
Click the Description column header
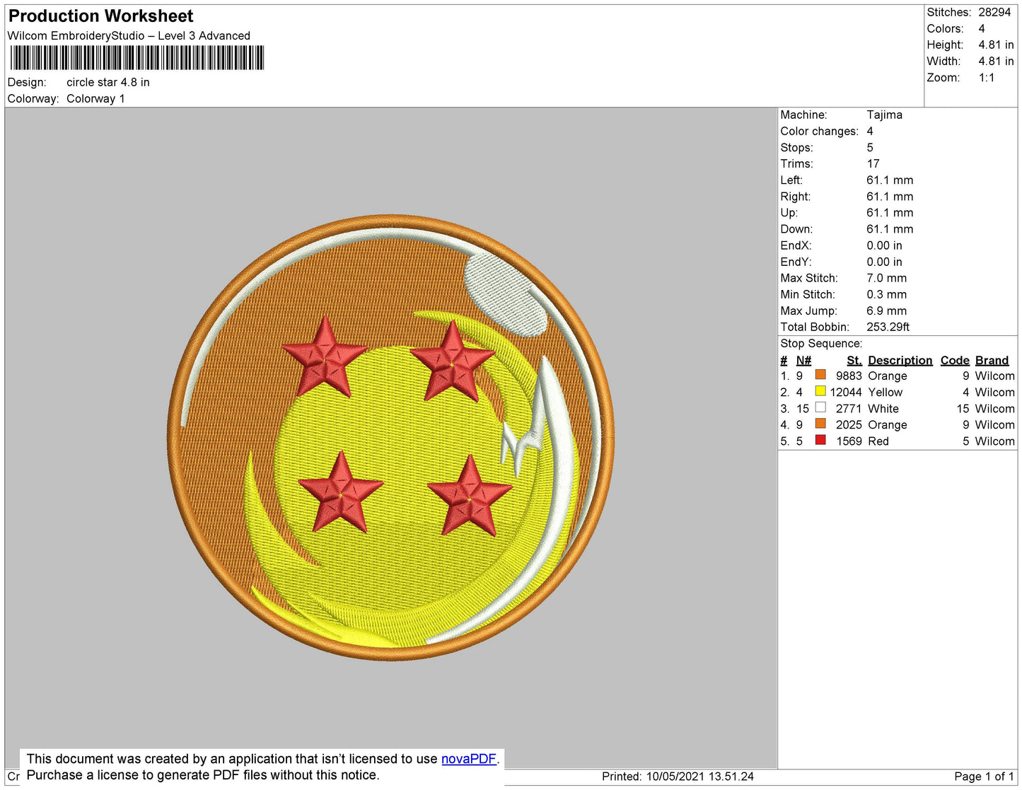900,361
